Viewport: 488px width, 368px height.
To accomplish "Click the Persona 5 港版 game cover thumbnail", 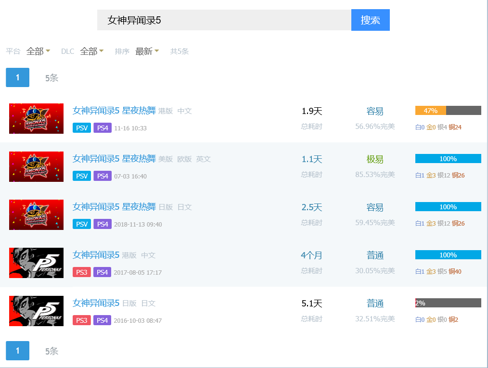I will [x=36, y=263].
